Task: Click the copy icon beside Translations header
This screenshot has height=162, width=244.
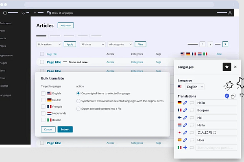Action: (x=233, y=96)
